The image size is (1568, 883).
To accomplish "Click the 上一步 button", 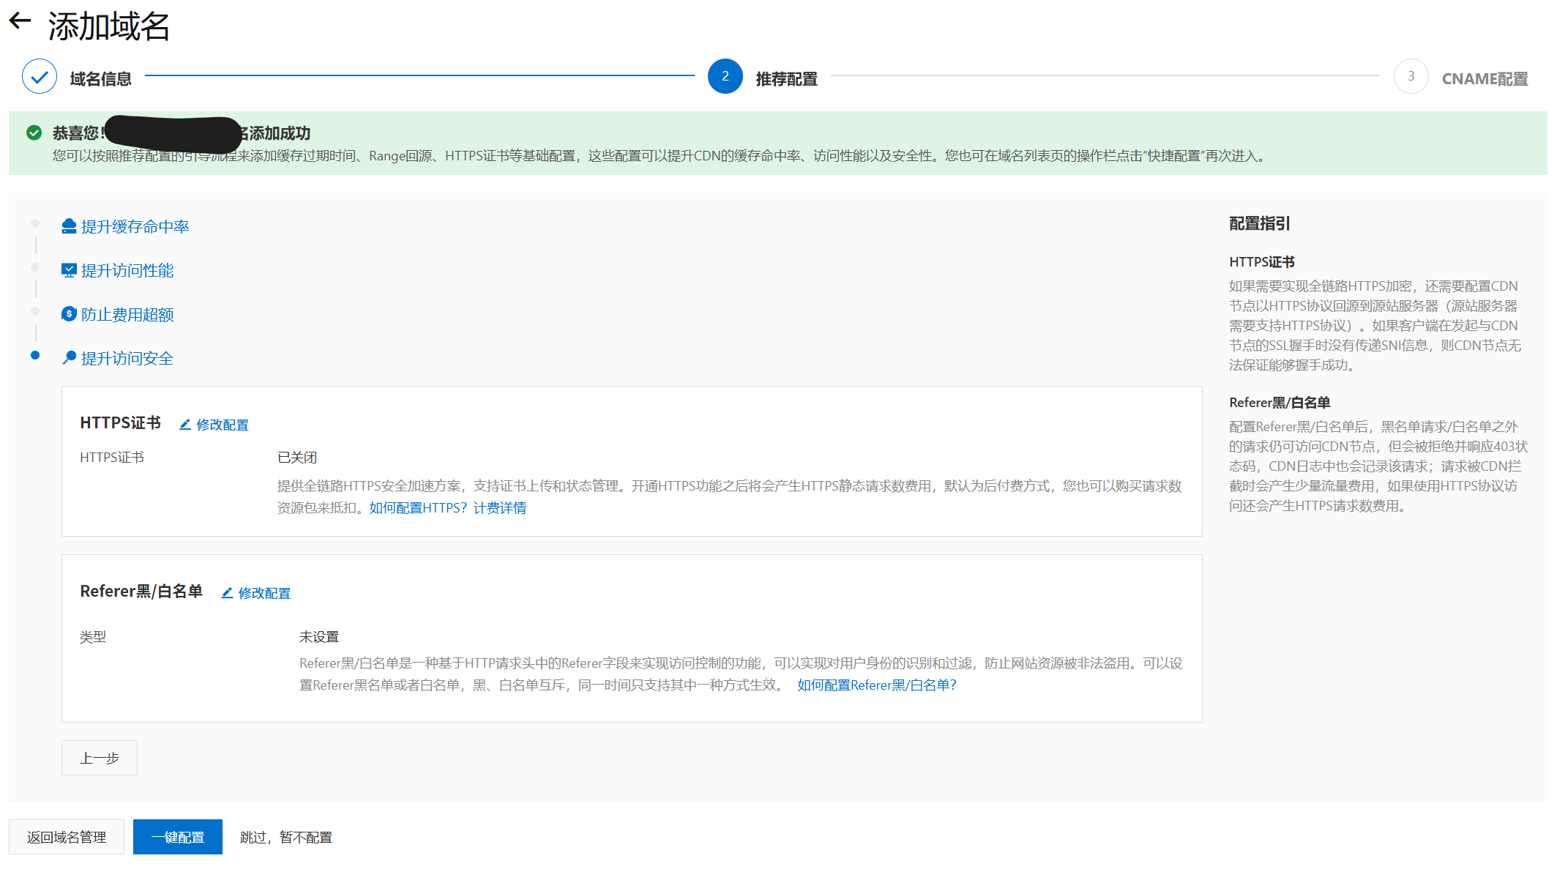I will [x=100, y=758].
